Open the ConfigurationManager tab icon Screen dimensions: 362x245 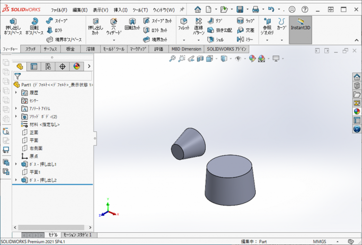click(48, 67)
